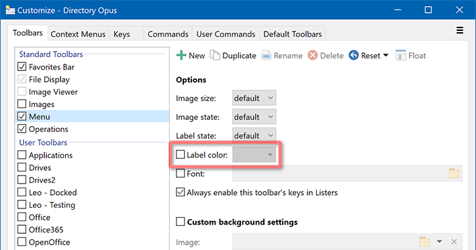Click the Duplicate toolbar icon
This screenshot has width=476, height=250.
tap(215, 56)
